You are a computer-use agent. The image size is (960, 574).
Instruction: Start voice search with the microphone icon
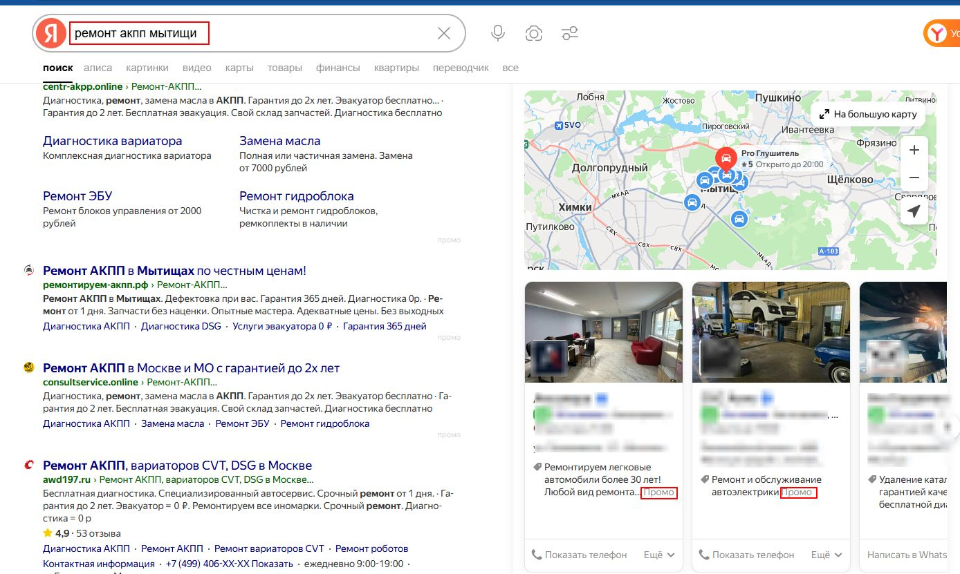click(x=497, y=33)
